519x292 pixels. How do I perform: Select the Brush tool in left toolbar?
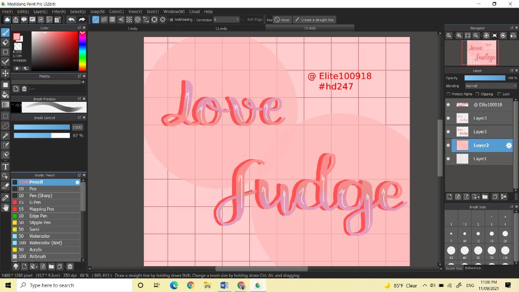tap(5, 32)
